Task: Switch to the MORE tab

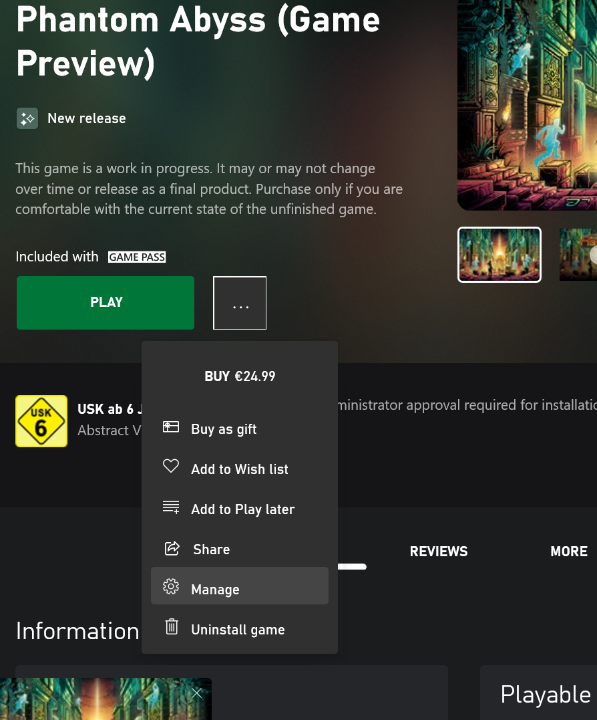Action: point(568,552)
